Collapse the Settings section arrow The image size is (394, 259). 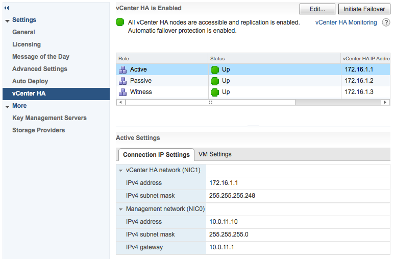click(8, 21)
